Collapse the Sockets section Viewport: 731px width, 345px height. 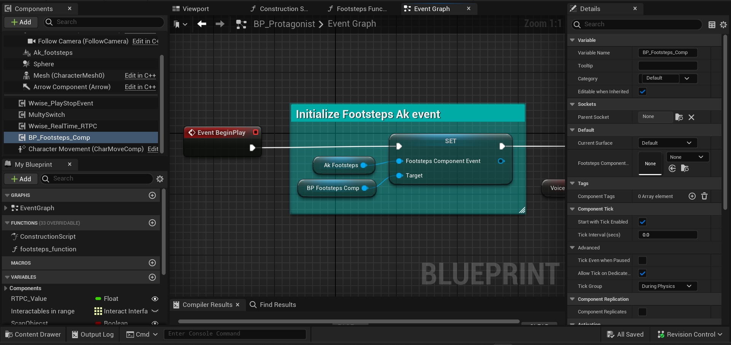point(572,104)
